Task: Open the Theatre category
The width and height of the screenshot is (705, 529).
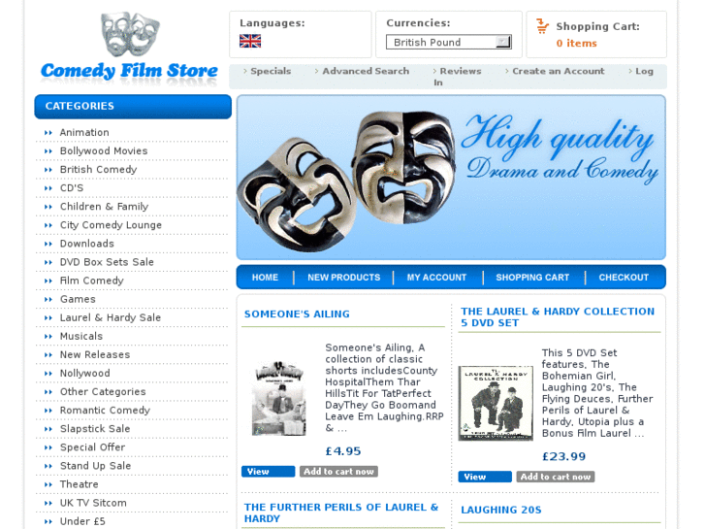Action: [x=80, y=484]
